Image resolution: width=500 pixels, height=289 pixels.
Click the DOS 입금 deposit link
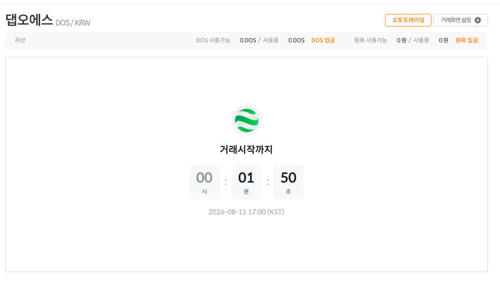click(x=323, y=40)
